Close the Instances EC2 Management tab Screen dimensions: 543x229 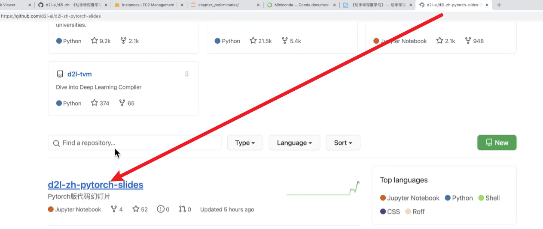[x=182, y=5]
